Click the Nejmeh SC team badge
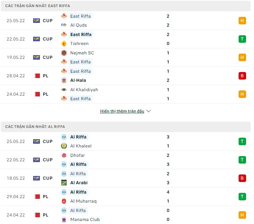 point(64,53)
